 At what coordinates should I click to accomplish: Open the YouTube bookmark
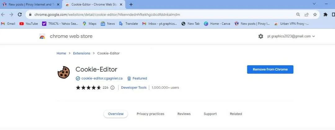click(29, 24)
